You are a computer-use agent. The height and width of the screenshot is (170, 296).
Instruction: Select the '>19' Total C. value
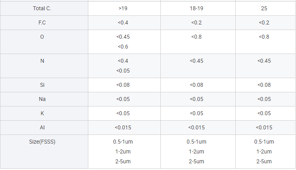click(123, 8)
